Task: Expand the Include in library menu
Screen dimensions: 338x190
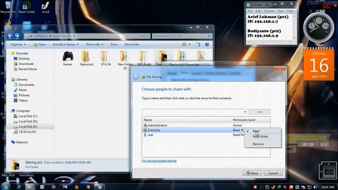Action: [x=65, y=44]
